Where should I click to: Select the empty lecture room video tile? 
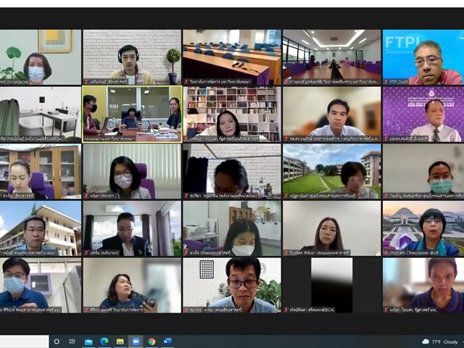point(232,57)
